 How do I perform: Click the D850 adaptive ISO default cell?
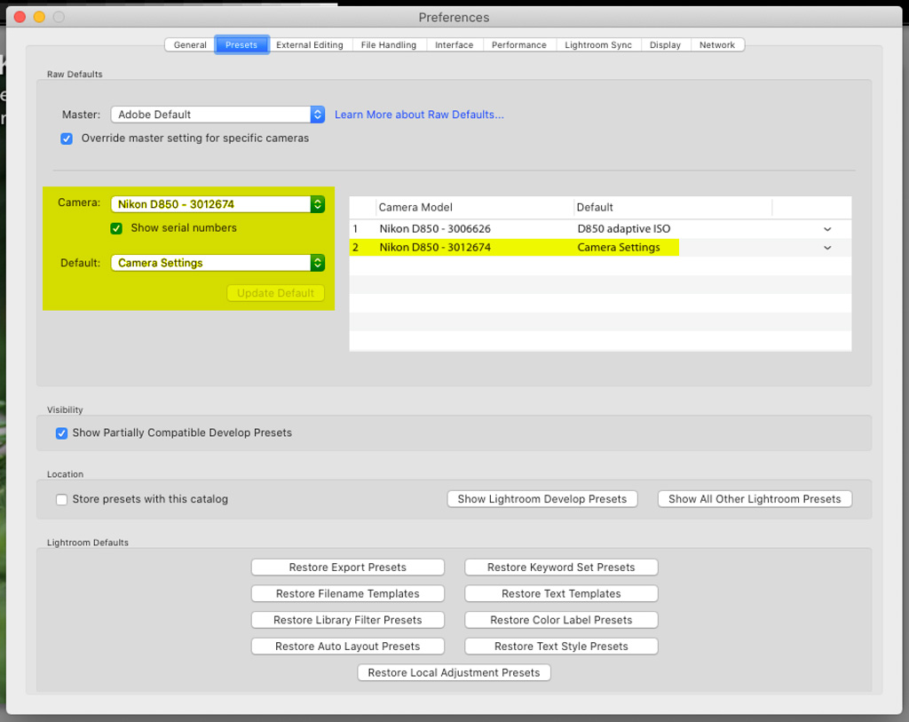tap(624, 229)
